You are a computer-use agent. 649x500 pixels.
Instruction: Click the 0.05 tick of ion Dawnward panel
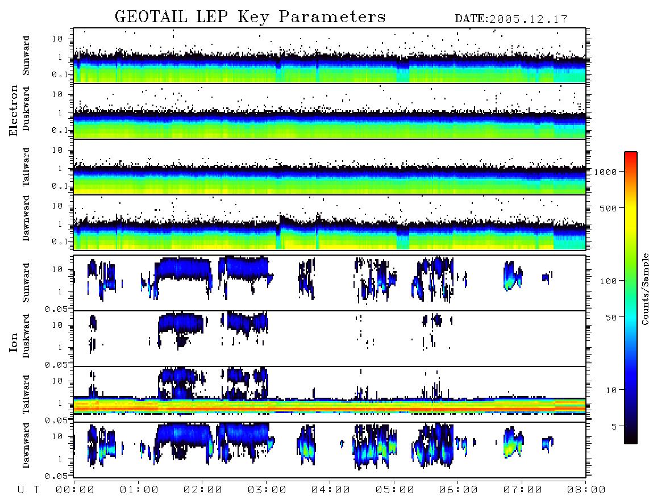coord(56,476)
